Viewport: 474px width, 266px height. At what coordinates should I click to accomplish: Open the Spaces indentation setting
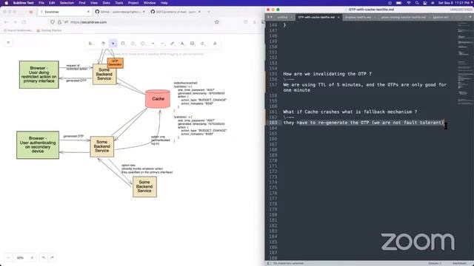435,263
